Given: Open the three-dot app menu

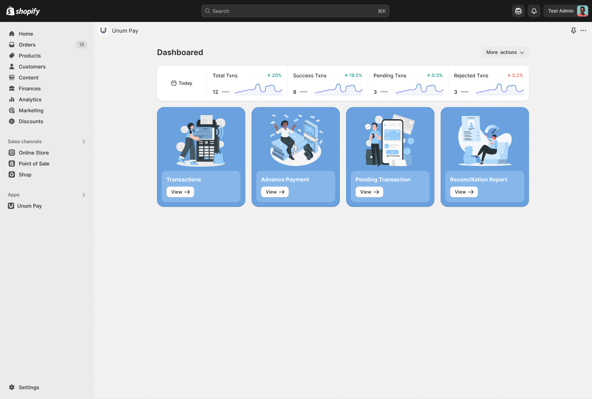Looking at the screenshot, I should click(583, 31).
